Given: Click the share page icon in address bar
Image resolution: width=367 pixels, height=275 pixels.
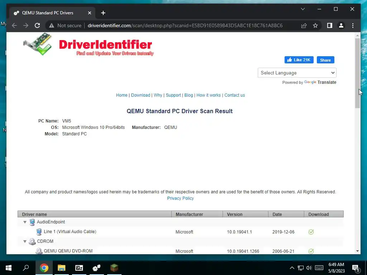Looking at the screenshot, I should 304,25.
